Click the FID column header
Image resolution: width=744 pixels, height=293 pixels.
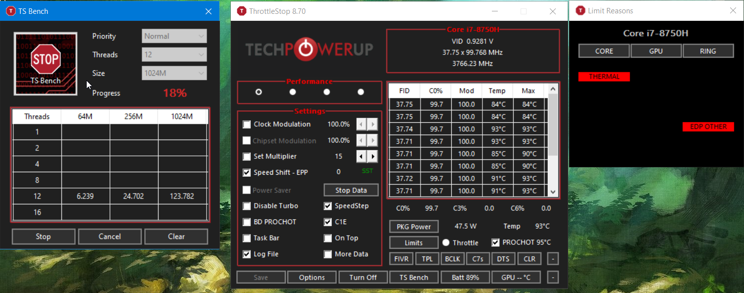[x=405, y=91]
